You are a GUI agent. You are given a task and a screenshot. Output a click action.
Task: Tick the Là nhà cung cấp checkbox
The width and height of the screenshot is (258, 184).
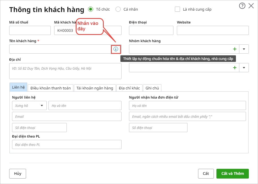coord(177,9)
